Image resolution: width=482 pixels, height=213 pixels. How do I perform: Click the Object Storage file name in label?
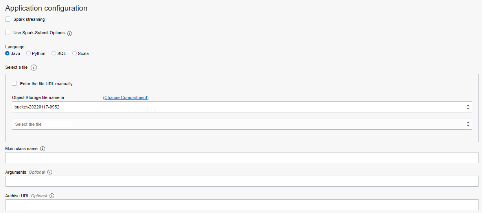[38, 97]
